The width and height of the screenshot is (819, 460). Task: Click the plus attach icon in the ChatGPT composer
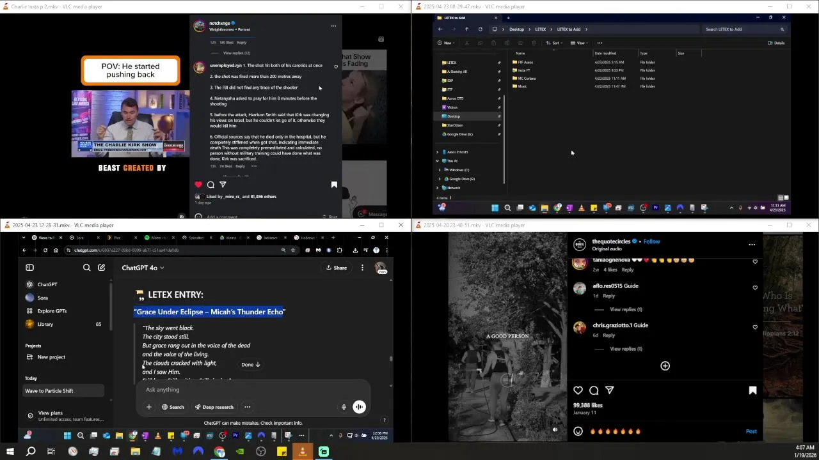[x=148, y=407]
